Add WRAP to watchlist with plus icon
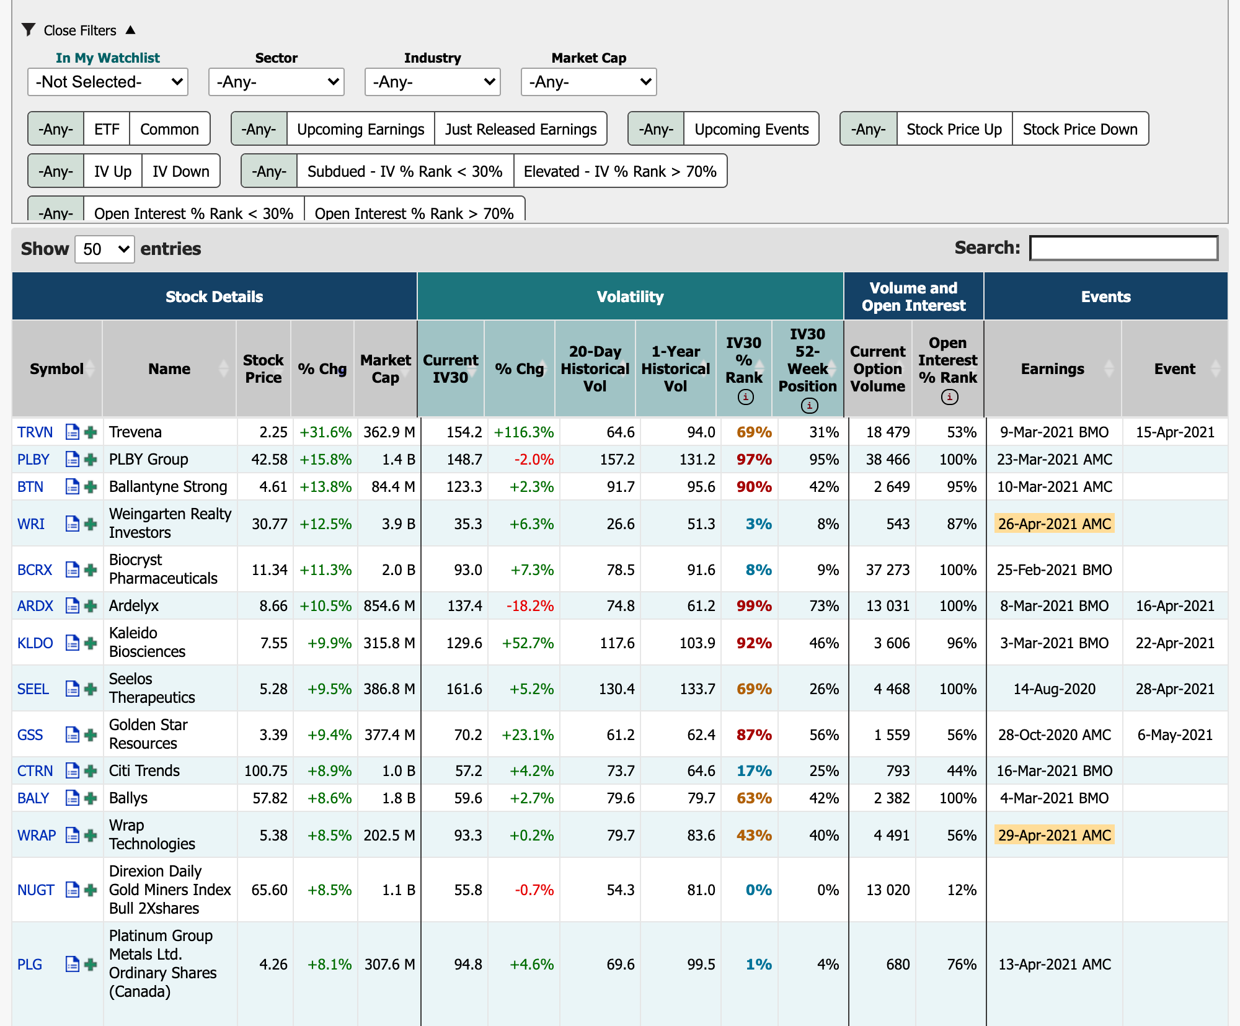The height and width of the screenshot is (1026, 1240). (x=91, y=836)
